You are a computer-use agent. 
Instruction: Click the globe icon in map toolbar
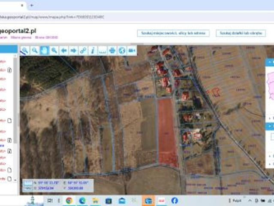pos(122,51)
